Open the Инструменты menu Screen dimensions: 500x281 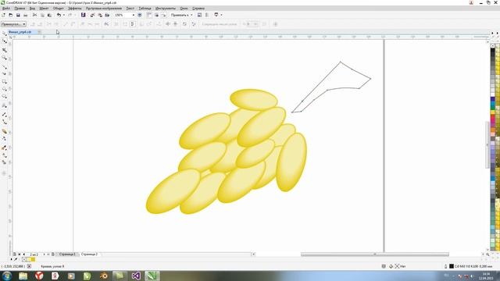[166, 9]
